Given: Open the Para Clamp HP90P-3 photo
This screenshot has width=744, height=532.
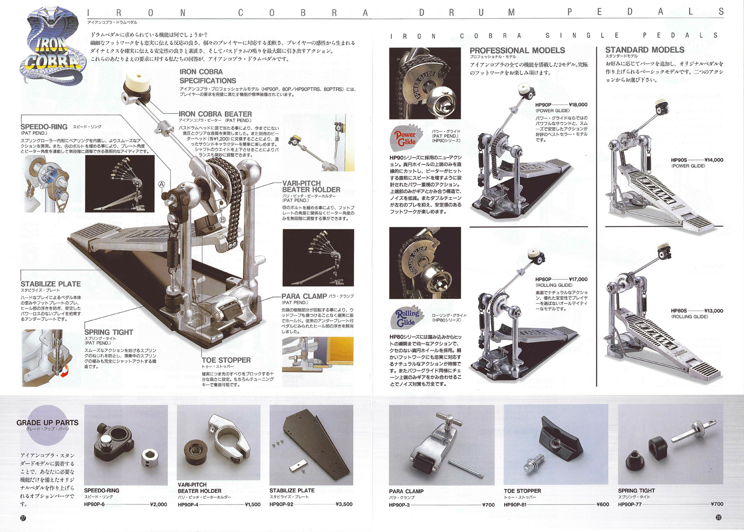Looking at the screenshot, I should (441, 445).
